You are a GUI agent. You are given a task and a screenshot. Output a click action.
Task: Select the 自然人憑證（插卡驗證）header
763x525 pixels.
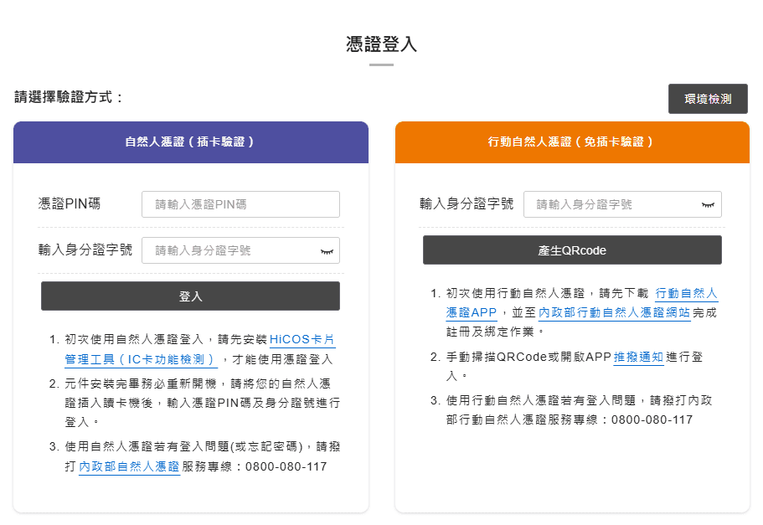(x=191, y=142)
